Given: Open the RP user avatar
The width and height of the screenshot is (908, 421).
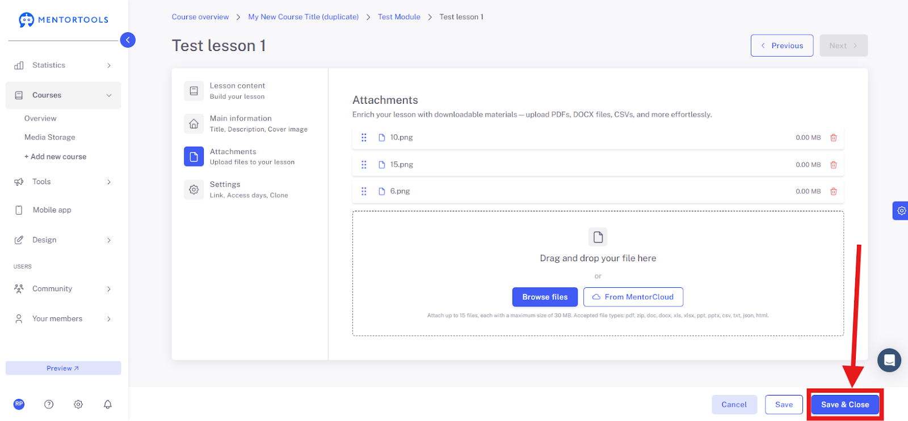Looking at the screenshot, I should (x=19, y=404).
